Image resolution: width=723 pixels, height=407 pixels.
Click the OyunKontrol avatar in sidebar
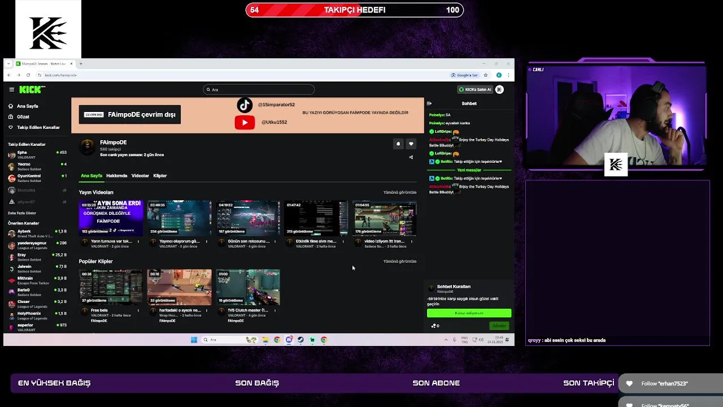click(x=12, y=178)
